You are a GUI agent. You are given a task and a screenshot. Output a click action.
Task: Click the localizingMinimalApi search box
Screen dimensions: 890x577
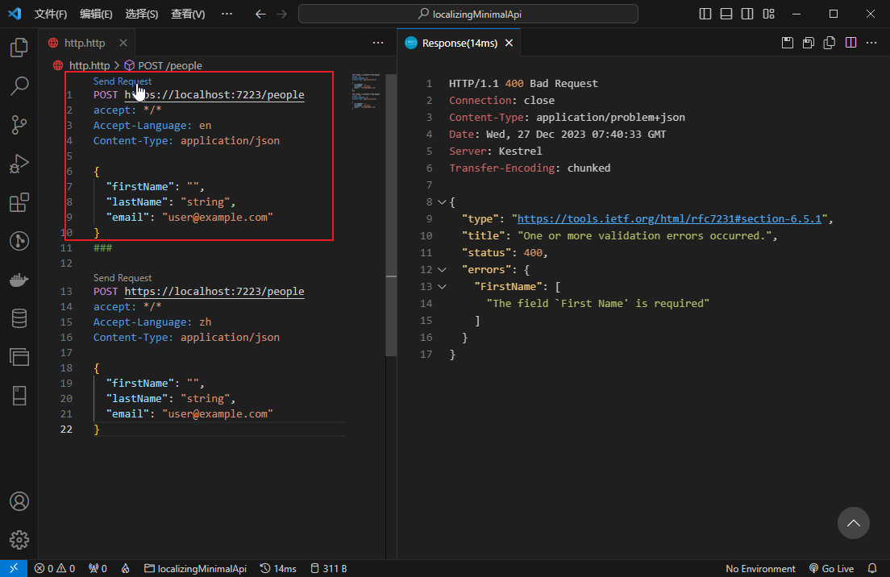[468, 14]
